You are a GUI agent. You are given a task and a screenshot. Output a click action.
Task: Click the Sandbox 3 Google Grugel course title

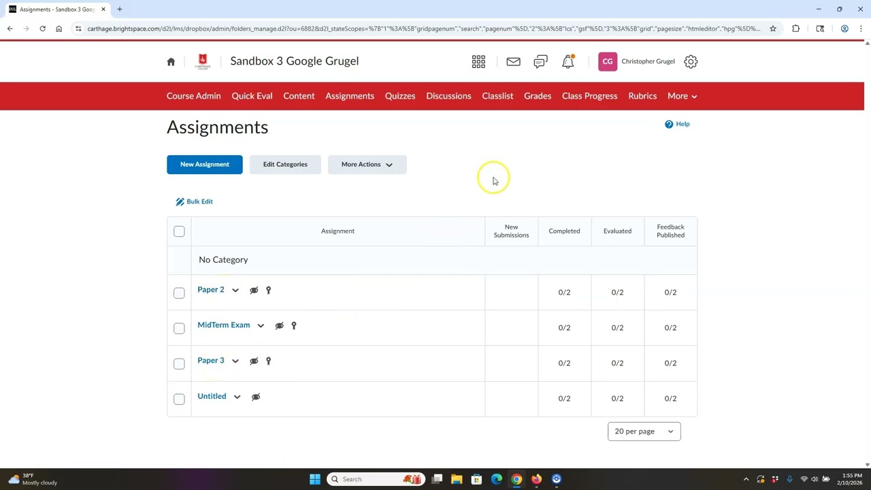pos(294,61)
